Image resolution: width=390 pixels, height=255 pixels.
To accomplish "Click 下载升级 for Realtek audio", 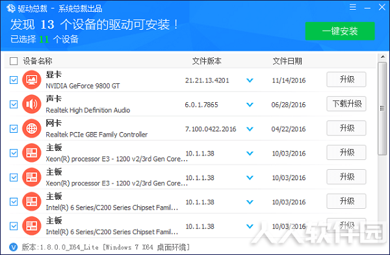I will pyautogui.click(x=346, y=104).
